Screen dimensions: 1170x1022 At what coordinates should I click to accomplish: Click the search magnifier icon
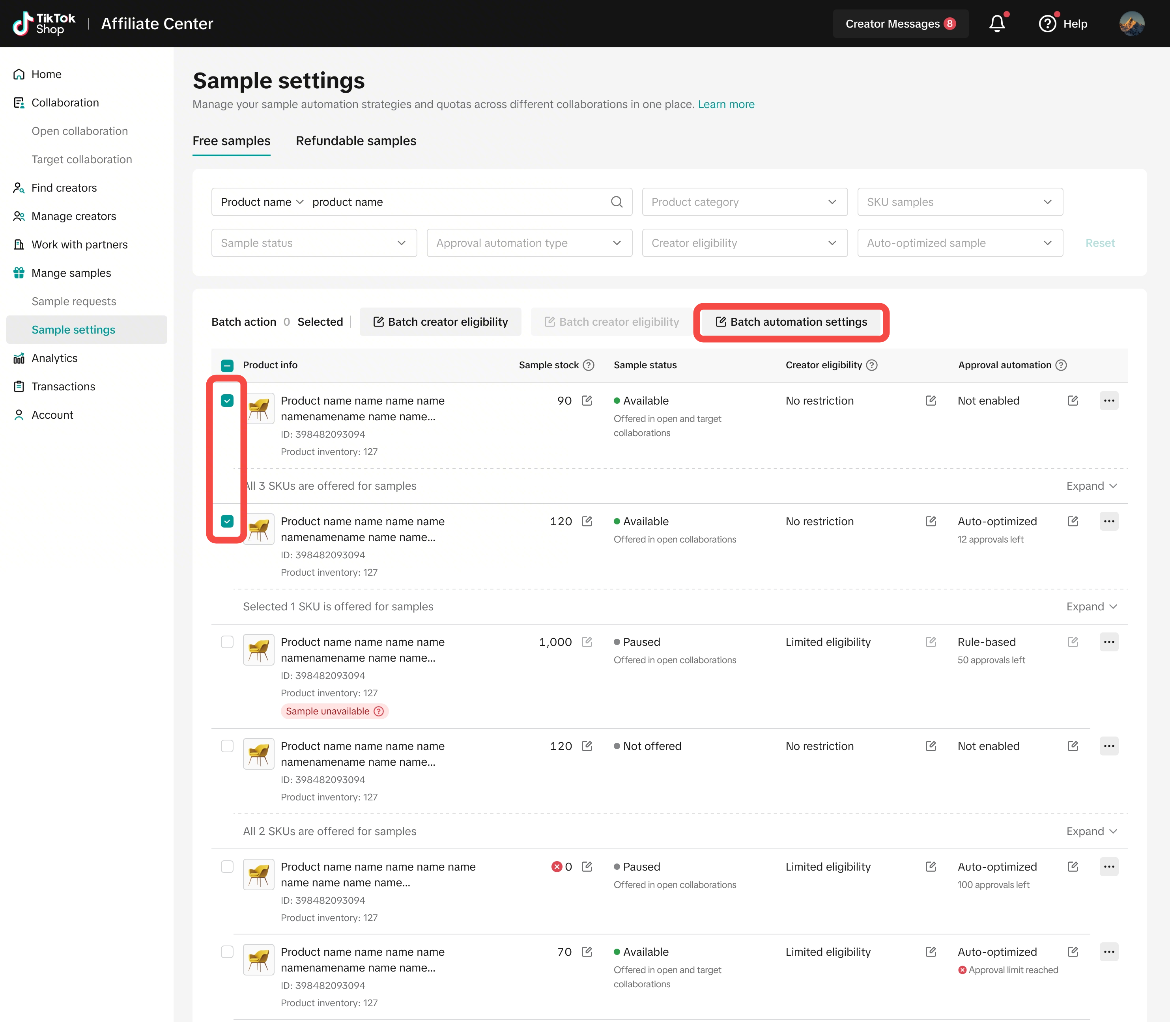pos(617,202)
